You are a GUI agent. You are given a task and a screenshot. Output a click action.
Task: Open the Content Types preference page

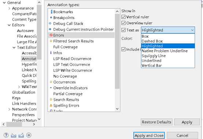(x=24, y=19)
